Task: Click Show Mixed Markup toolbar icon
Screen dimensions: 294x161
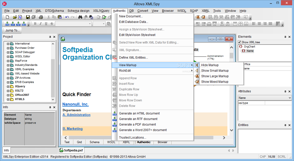Action: [203, 17]
